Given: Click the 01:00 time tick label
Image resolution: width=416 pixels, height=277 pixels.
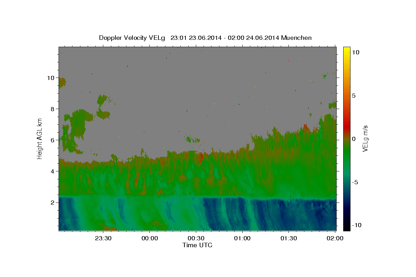Looking at the screenshot, I should point(242,238).
